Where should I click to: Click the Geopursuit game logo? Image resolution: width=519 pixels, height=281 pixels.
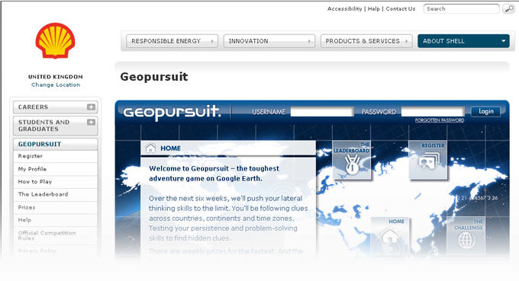(172, 112)
